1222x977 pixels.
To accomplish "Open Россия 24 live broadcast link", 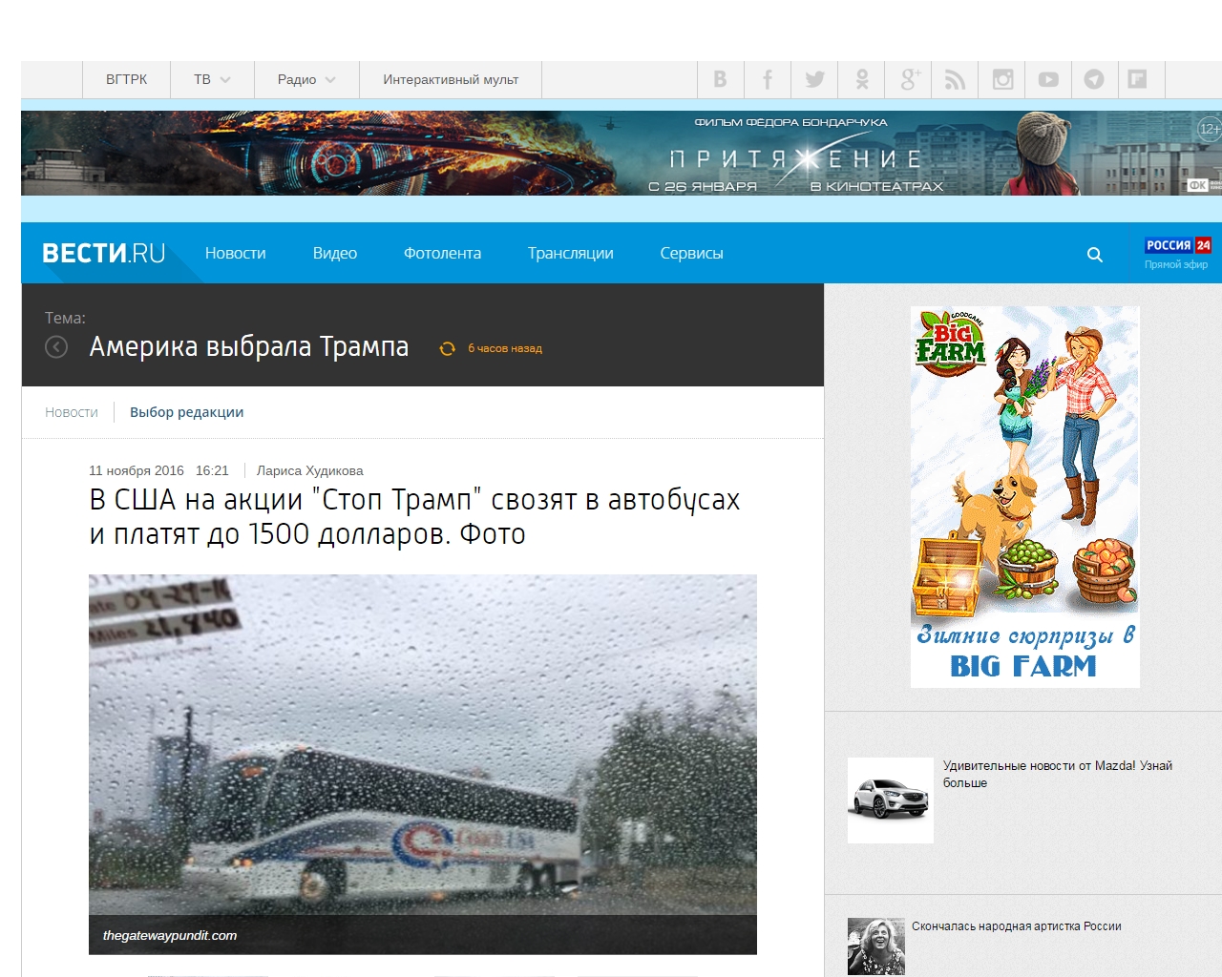I will (1177, 254).
